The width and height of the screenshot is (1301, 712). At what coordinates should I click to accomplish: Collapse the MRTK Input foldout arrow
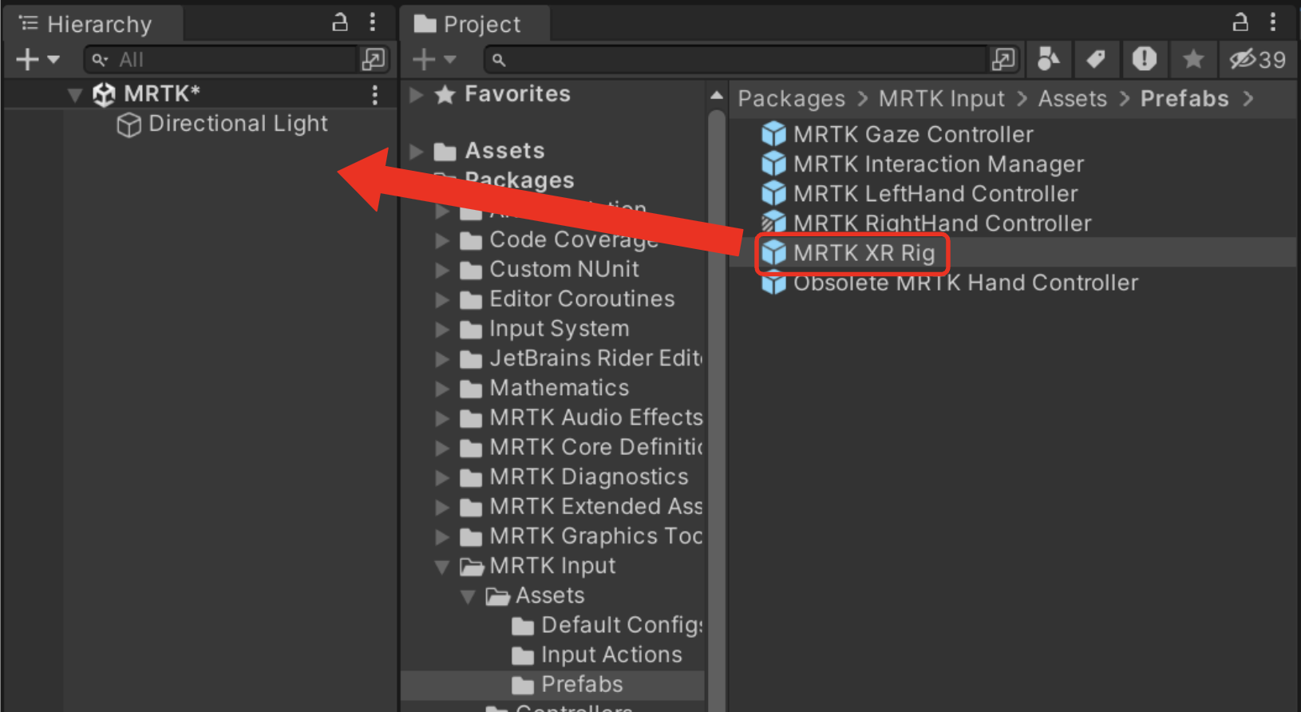pos(441,567)
